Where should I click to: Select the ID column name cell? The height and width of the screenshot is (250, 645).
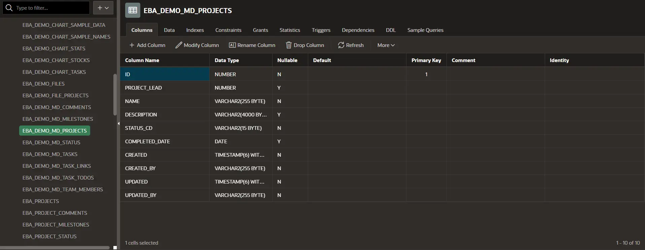pyautogui.click(x=165, y=74)
